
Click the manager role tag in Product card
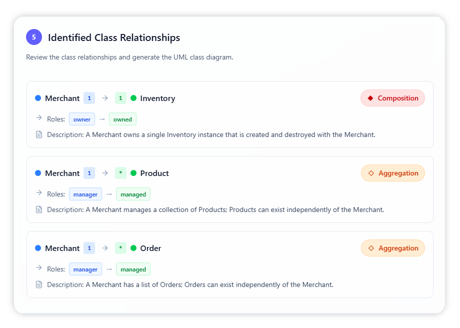85,194
